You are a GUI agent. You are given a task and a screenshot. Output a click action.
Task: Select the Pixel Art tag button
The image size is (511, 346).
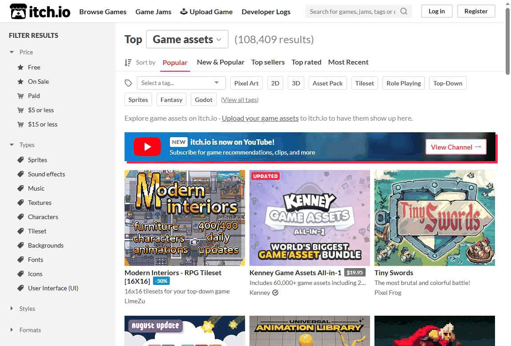pyautogui.click(x=246, y=83)
